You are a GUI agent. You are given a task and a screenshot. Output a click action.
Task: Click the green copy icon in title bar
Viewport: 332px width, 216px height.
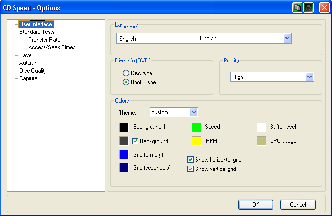pos(297,7)
